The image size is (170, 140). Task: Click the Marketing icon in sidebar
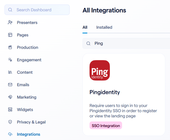point(10,97)
